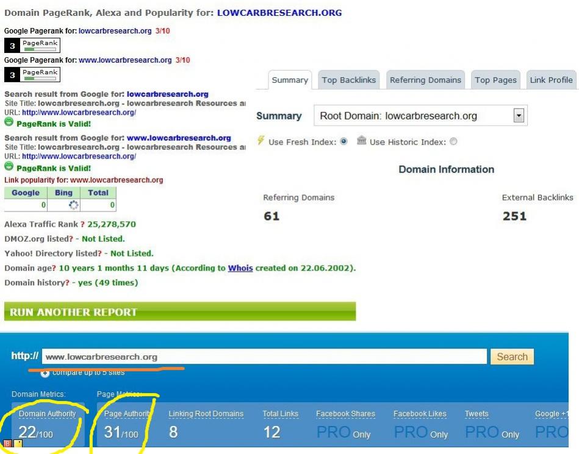Select the Use Fresh Index radio button

[x=343, y=141]
